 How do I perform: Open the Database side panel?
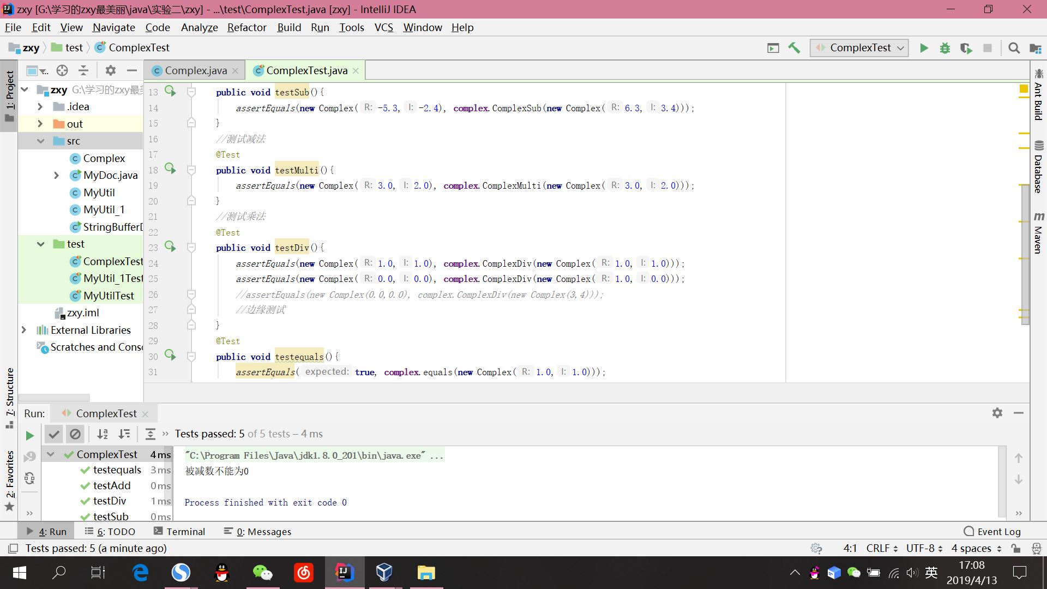[x=1038, y=166]
